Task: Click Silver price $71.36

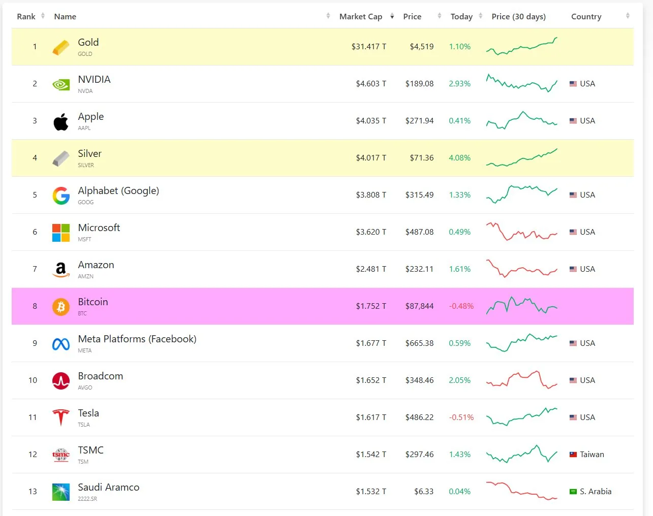Action: pos(422,158)
